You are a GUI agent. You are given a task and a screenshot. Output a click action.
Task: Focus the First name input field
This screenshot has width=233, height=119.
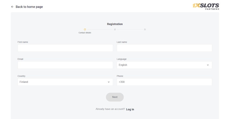[65, 48]
